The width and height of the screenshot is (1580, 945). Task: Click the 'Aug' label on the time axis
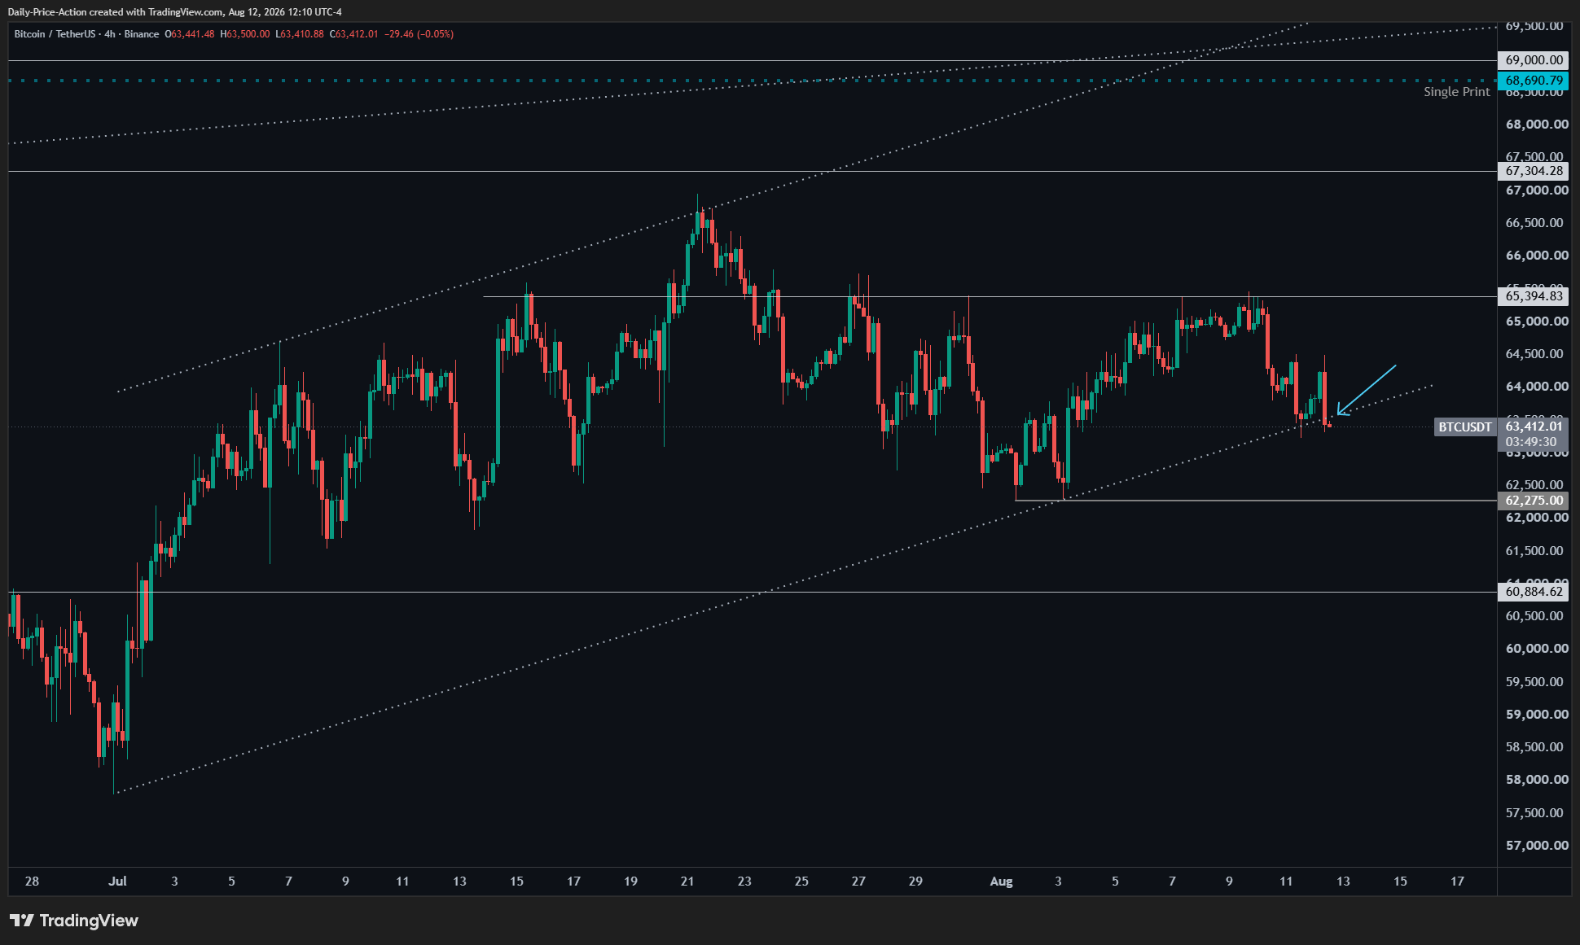[1001, 882]
